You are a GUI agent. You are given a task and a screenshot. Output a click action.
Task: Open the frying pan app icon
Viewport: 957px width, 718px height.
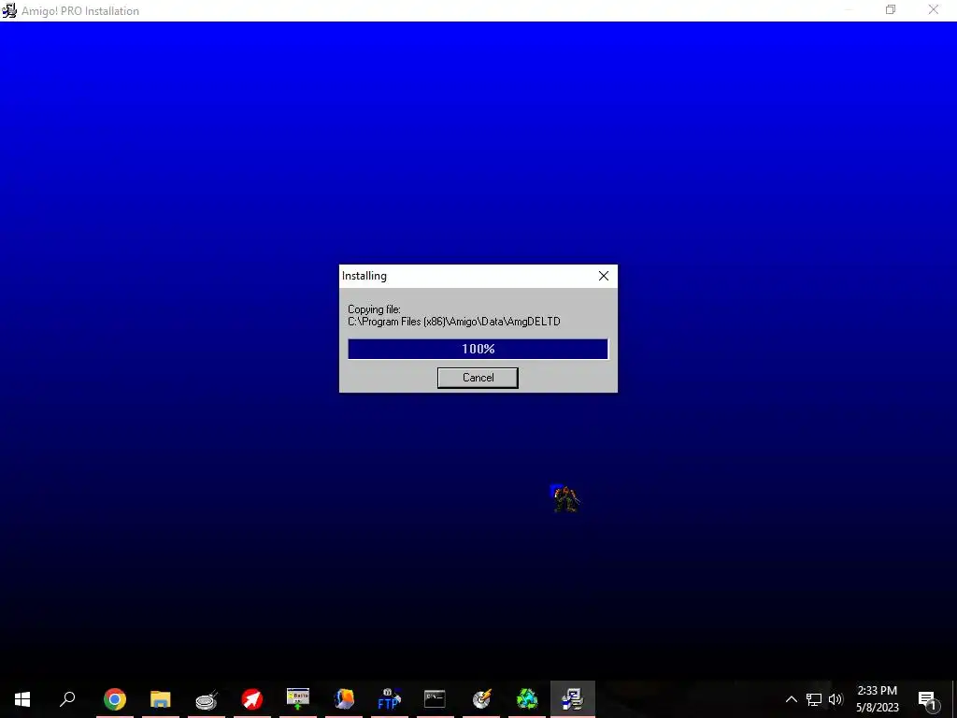tap(207, 699)
